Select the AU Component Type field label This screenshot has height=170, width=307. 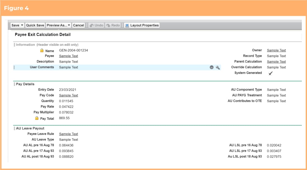pyautogui.click(x=246, y=90)
